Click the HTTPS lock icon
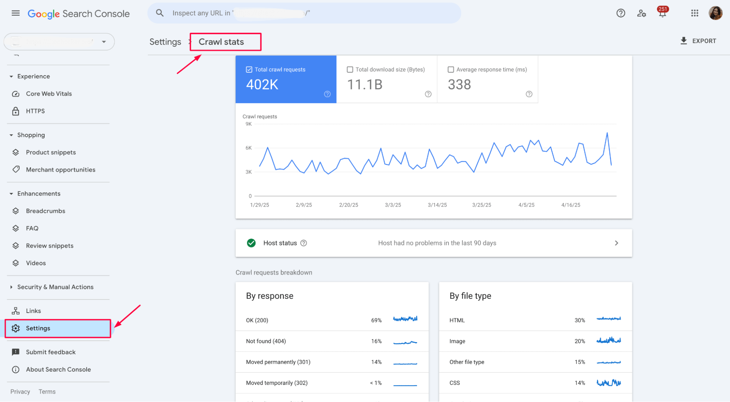This screenshot has height=402, width=730. click(x=16, y=111)
